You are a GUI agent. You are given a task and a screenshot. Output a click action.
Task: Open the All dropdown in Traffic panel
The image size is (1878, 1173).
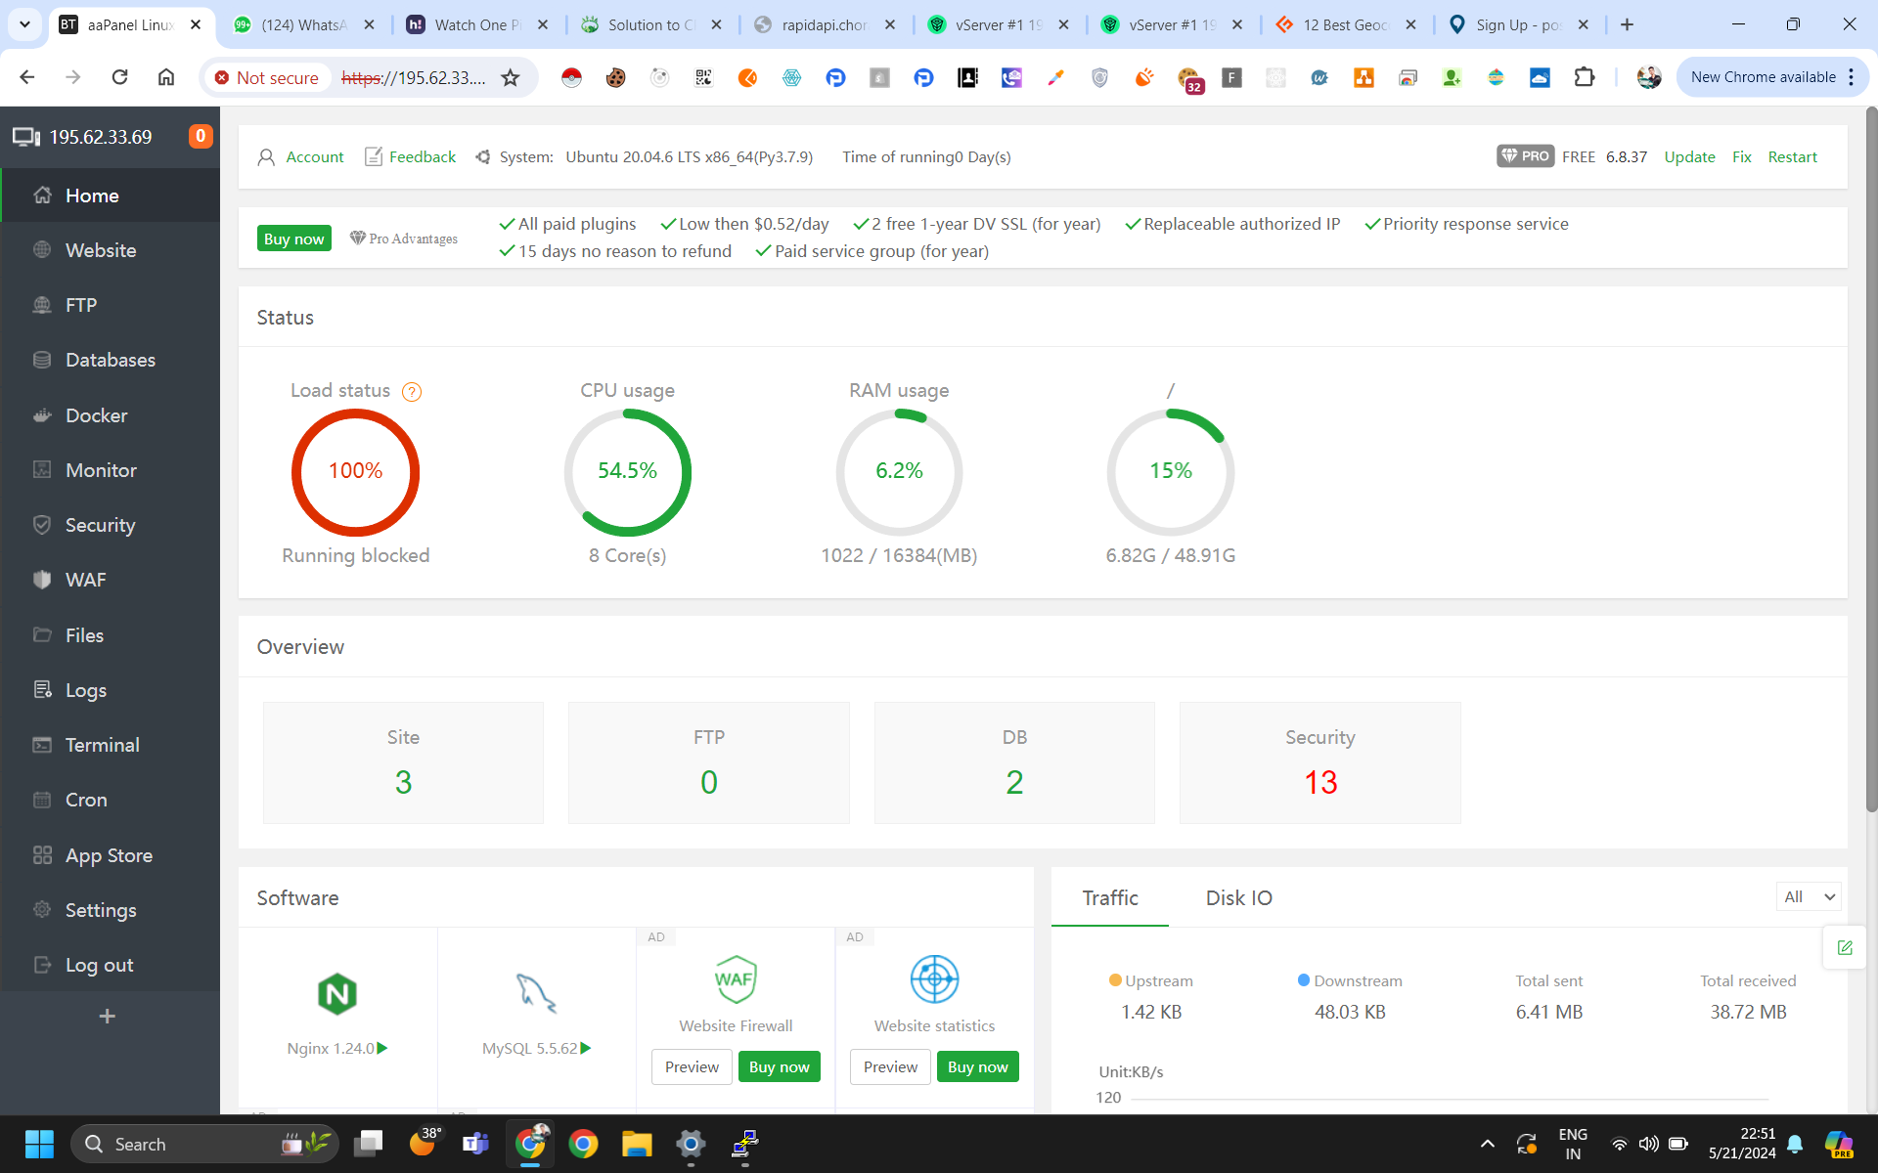coord(1809,896)
